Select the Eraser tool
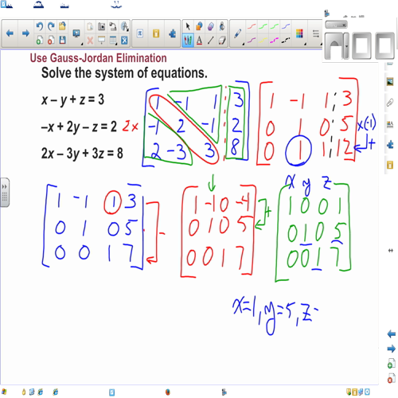398x398 pixels. [222, 41]
